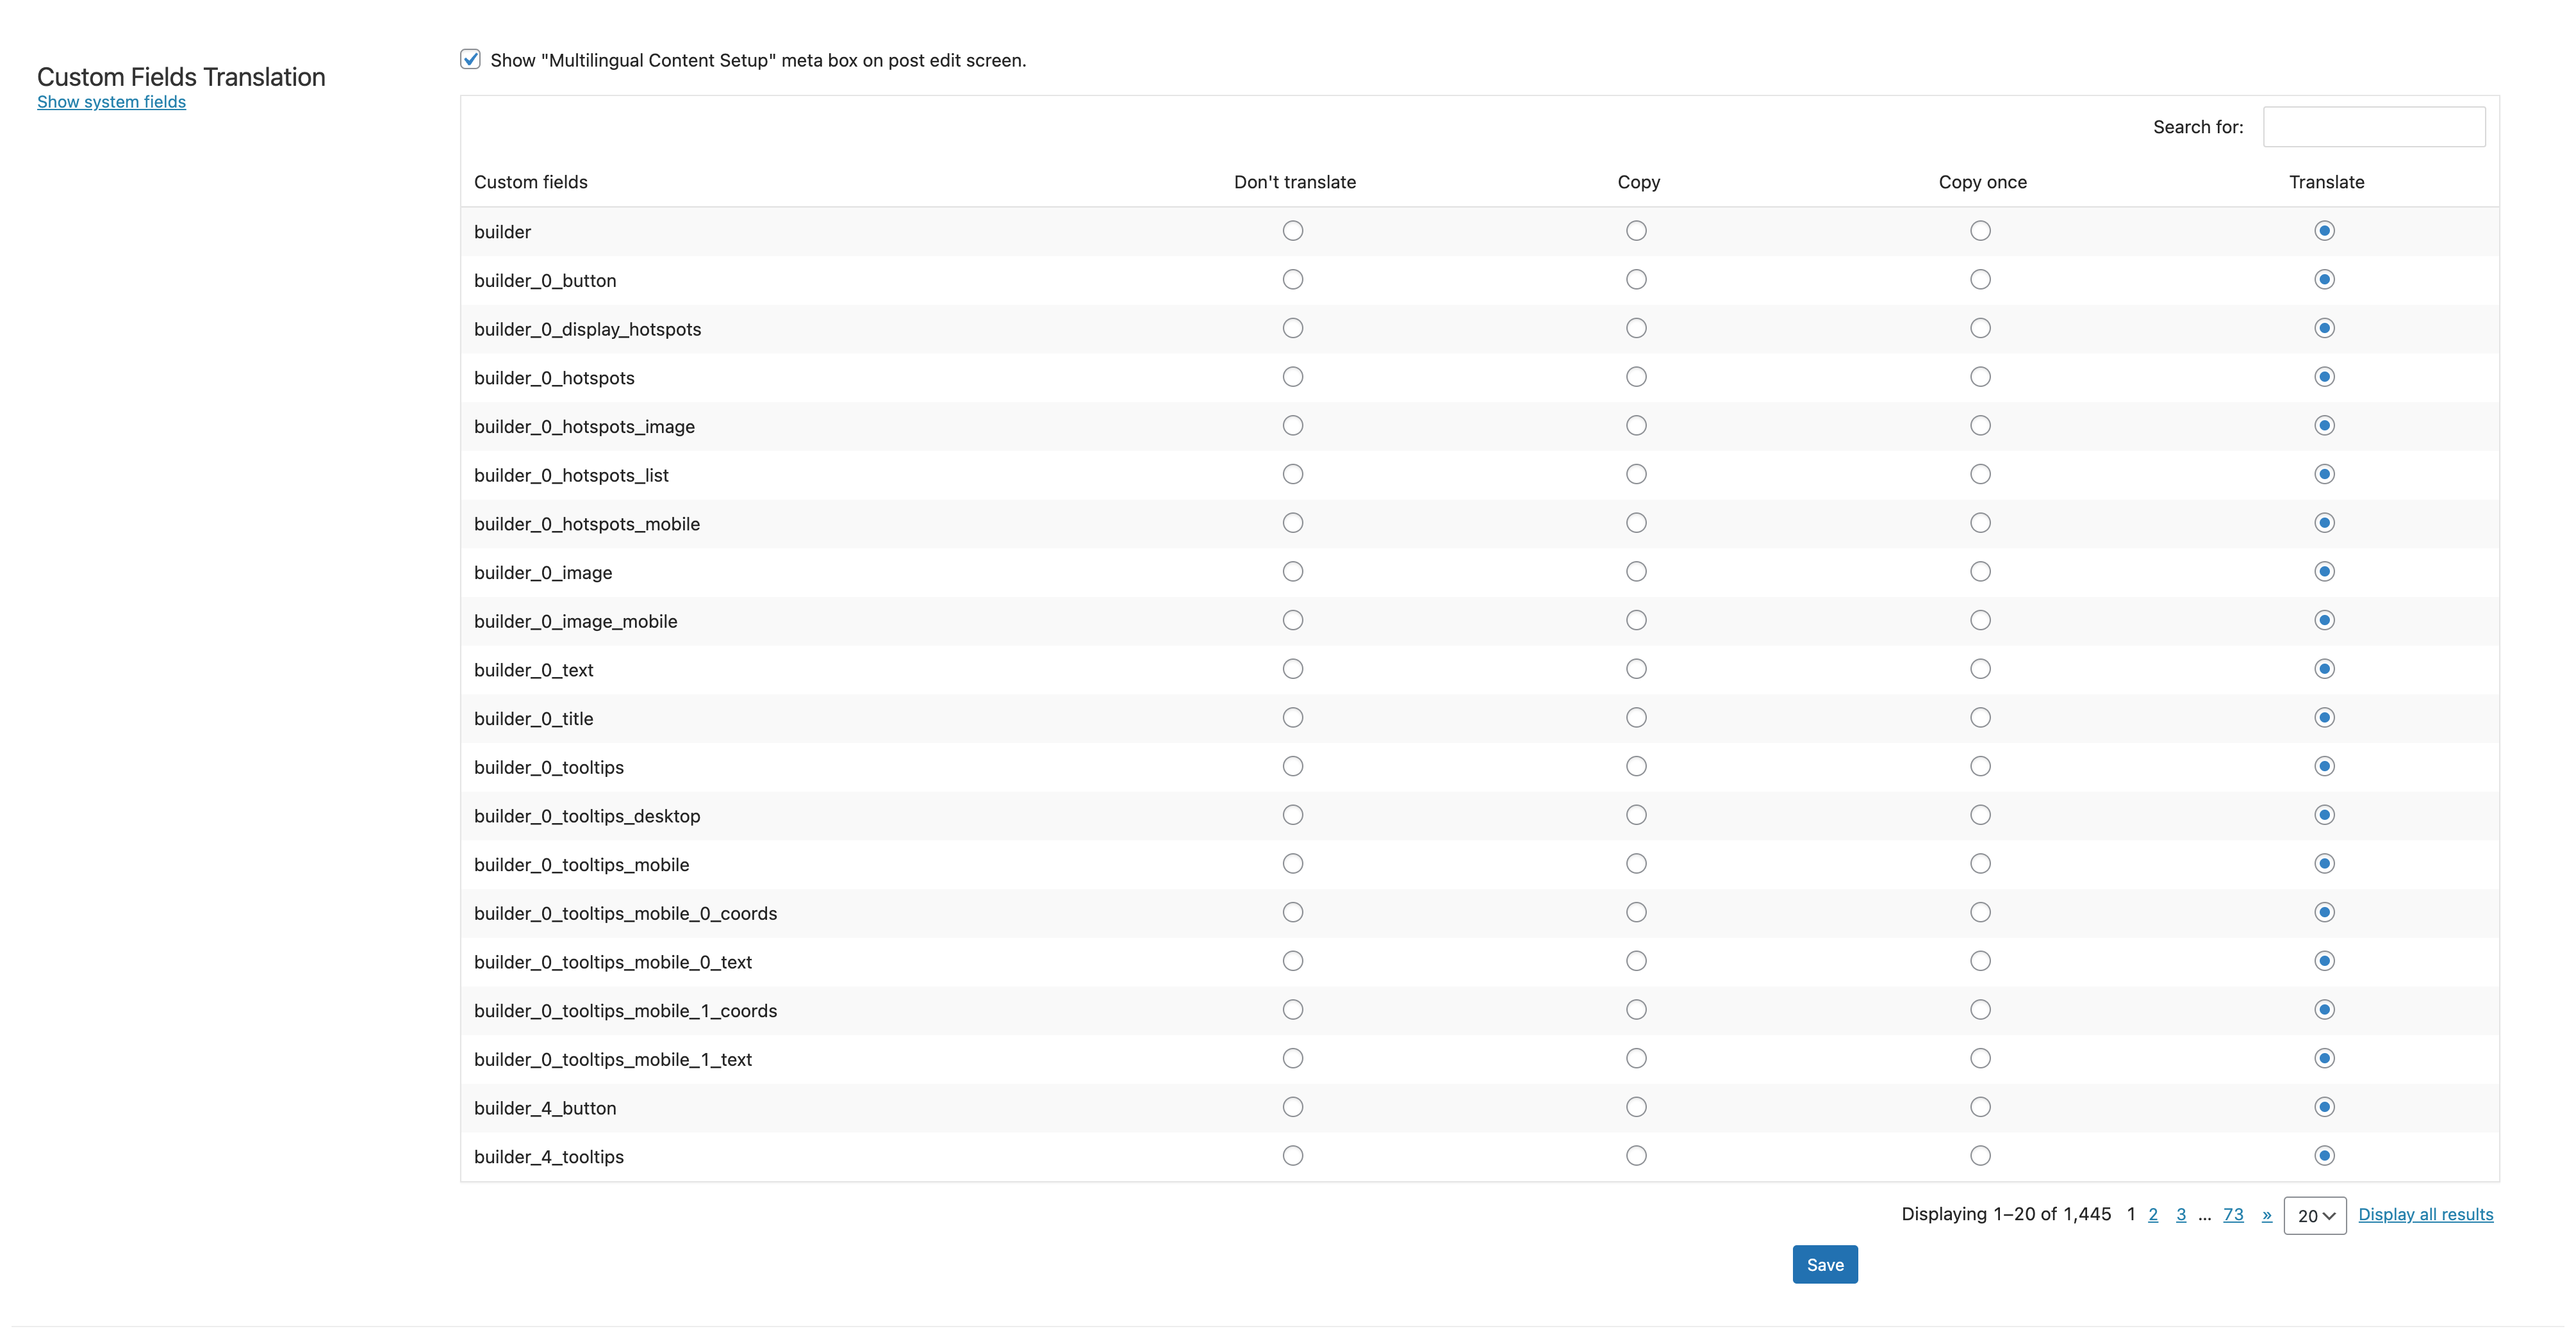Click the builder_0_display_hotspots field name
Screen dimensions: 2576x1340
click(x=587, y=329)
